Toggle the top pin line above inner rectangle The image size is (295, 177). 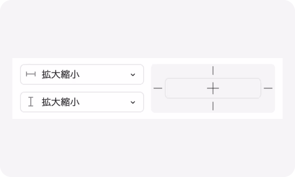[x=213, y=70]
